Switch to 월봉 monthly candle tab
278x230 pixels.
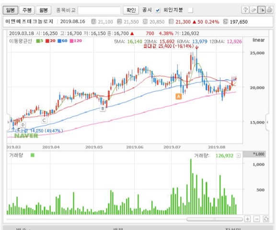(44, 10)
